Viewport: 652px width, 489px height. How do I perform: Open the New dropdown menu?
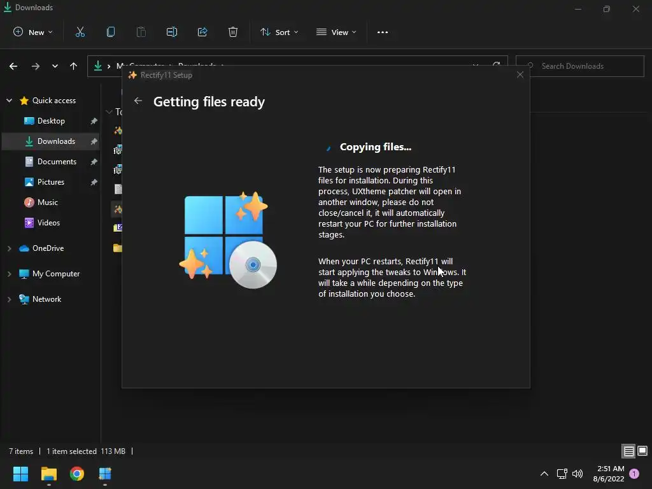click(x=33, y=32)
